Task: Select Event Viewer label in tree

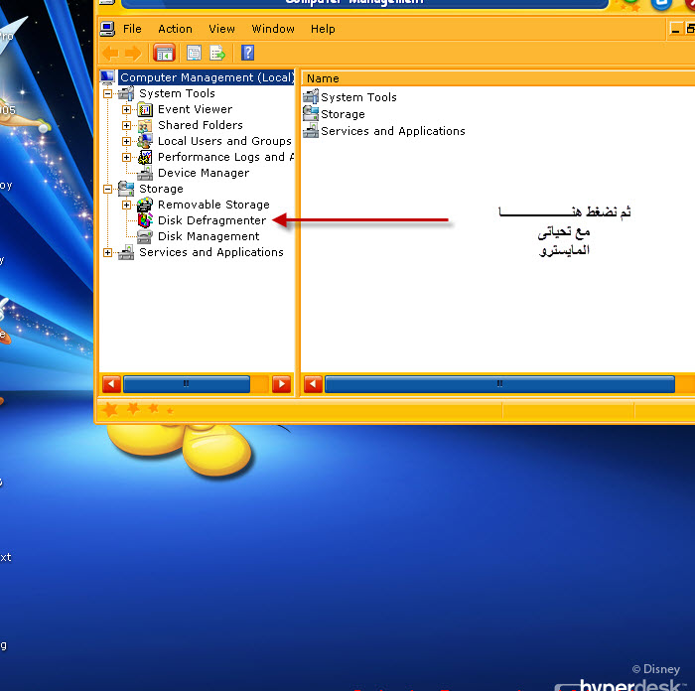Action: [x=195, y=109]
